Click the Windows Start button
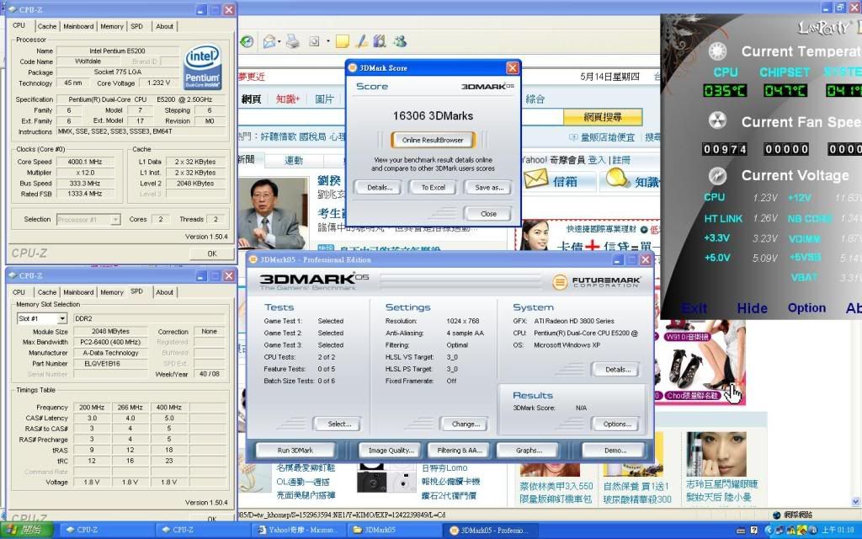This screenshot has height=539, width=862. coord(26,530)
